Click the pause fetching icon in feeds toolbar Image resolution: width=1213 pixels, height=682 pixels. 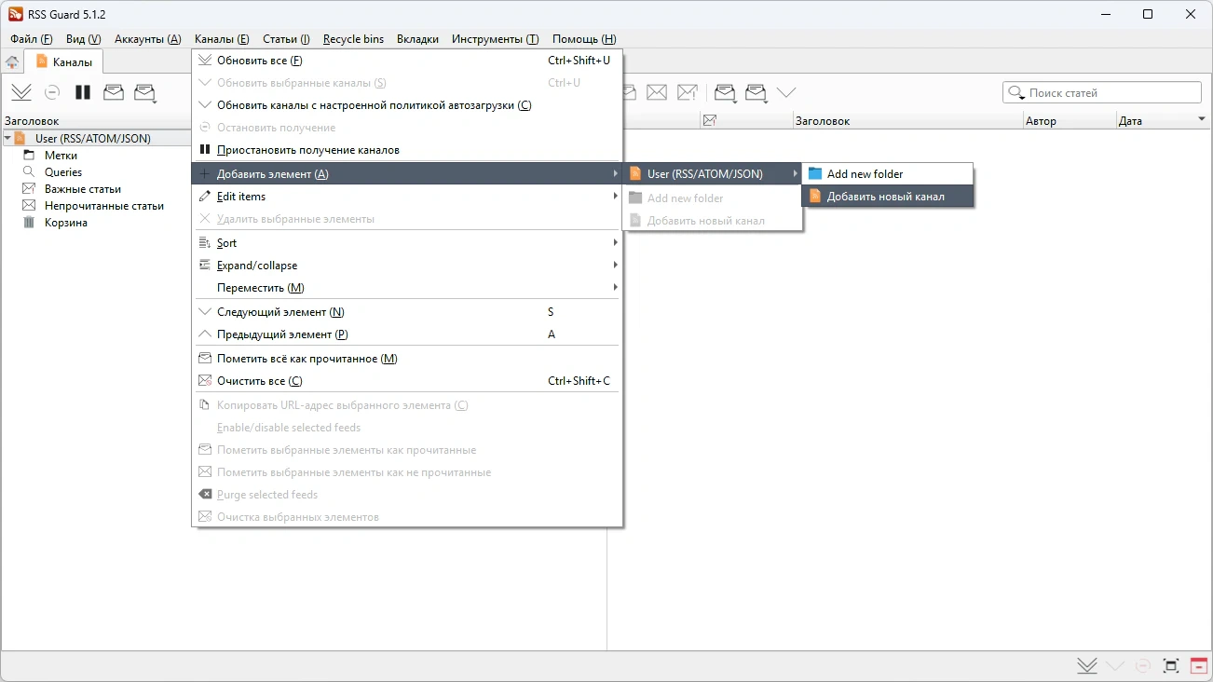click(x=83, y=92)
